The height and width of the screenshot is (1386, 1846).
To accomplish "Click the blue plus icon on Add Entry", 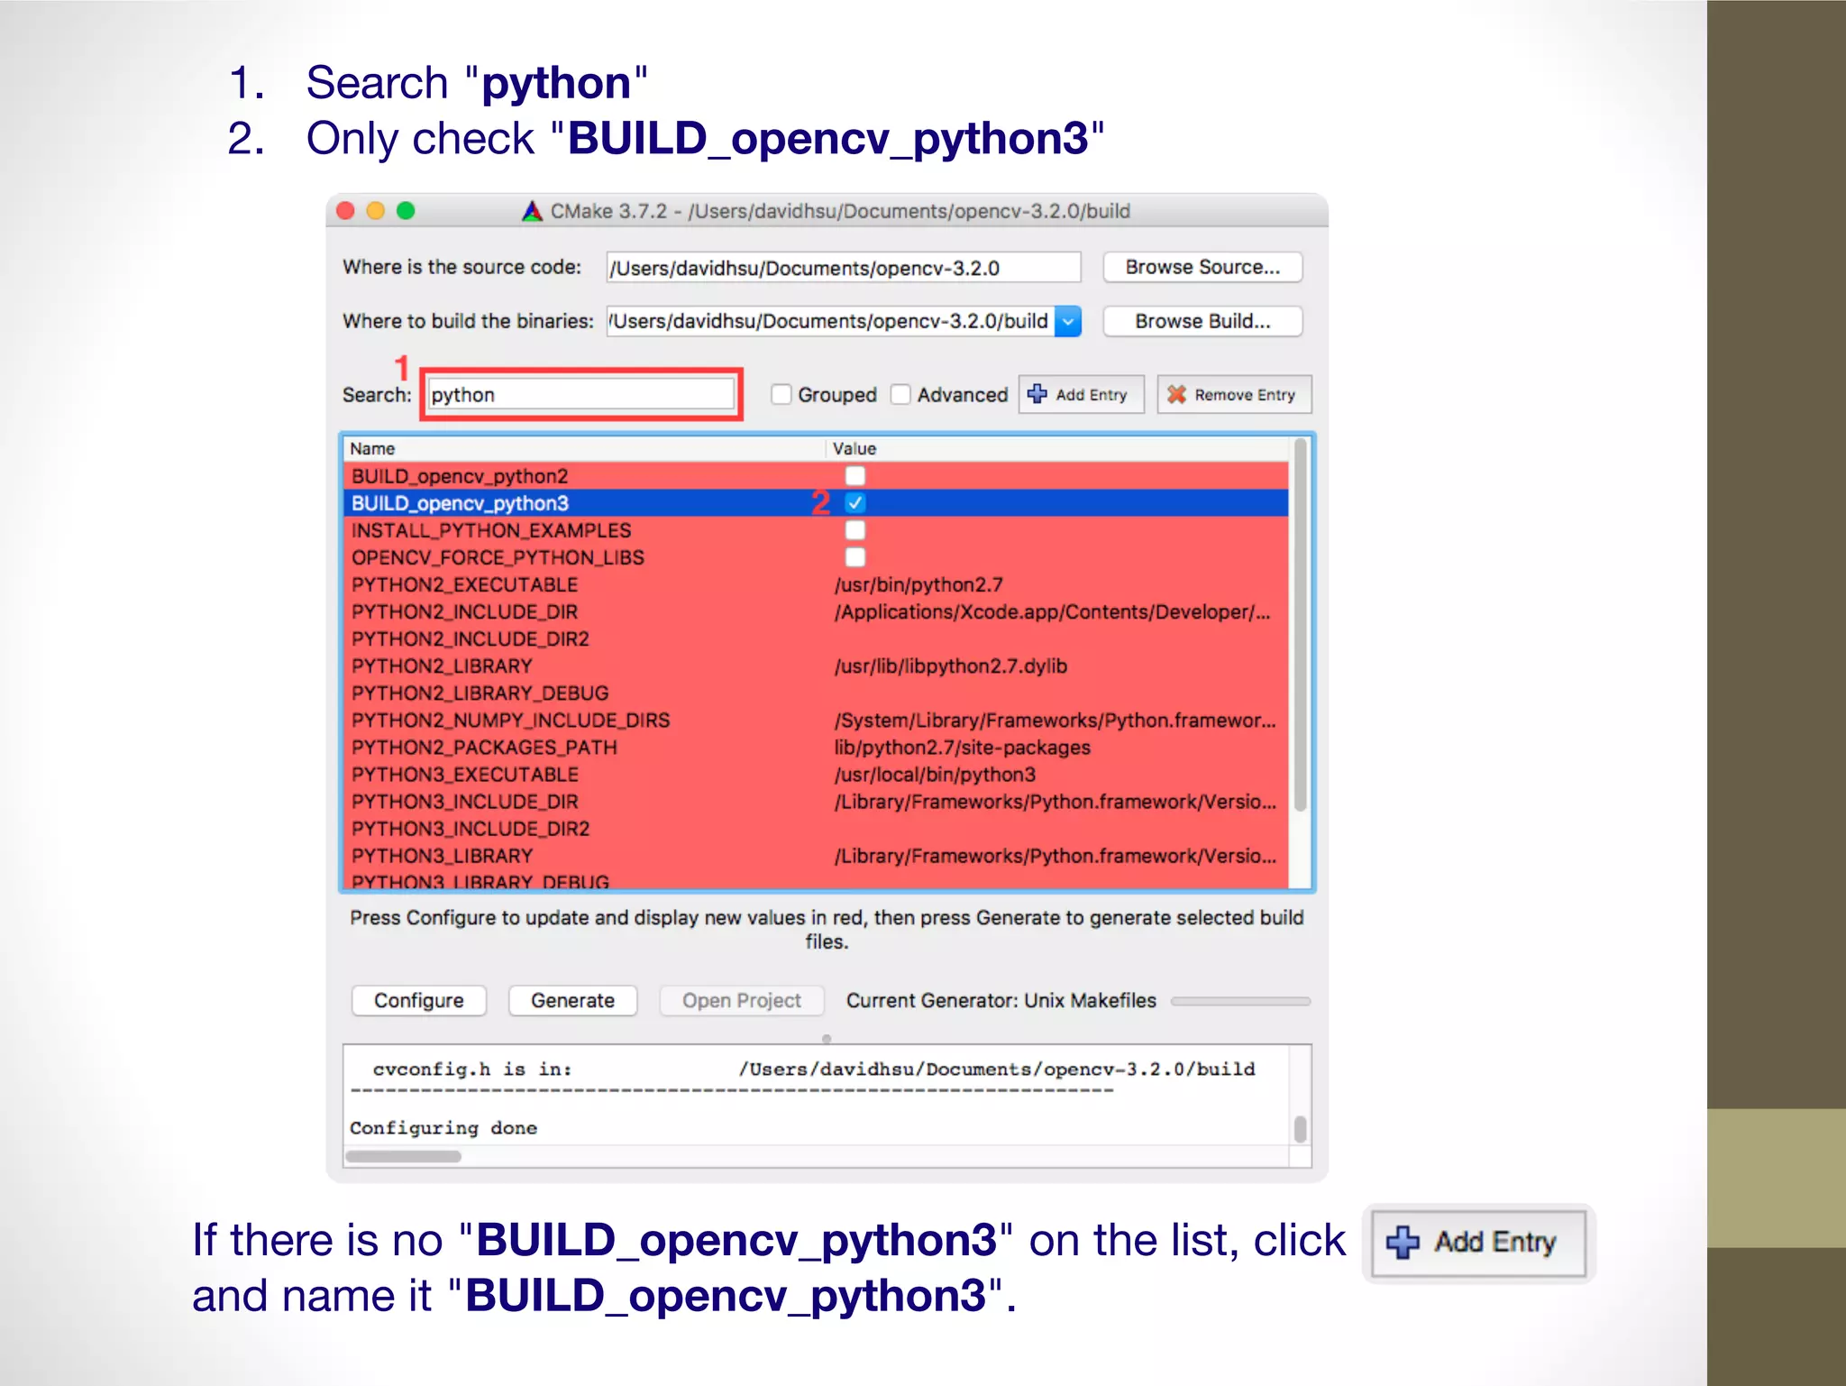I will tap(1037, 394).
